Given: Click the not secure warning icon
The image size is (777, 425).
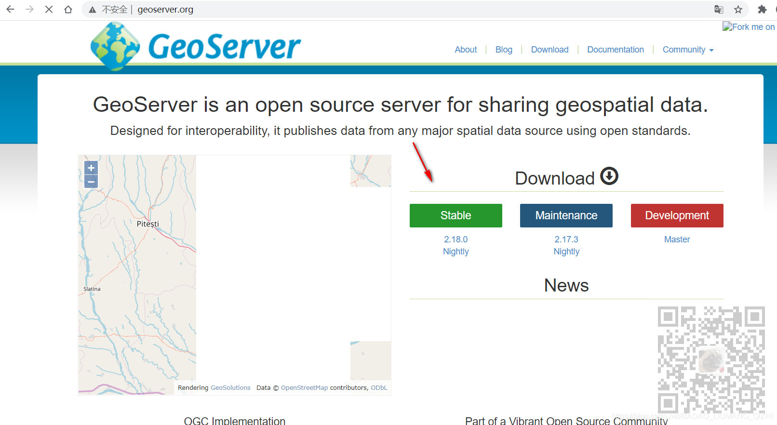Looking at the screenshot, I should pos(92,10).
